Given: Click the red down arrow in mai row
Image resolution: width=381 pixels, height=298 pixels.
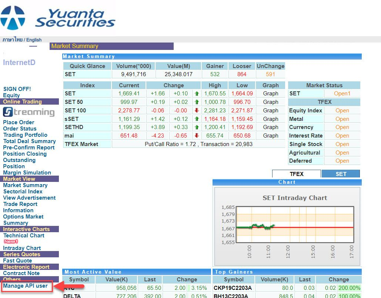Looking at the screenshot, I should point(197,136).
